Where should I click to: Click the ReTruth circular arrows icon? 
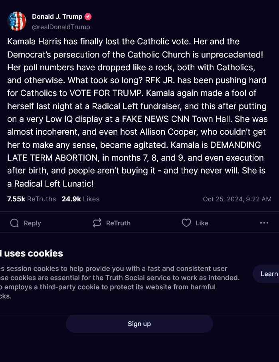pos(97,223)
